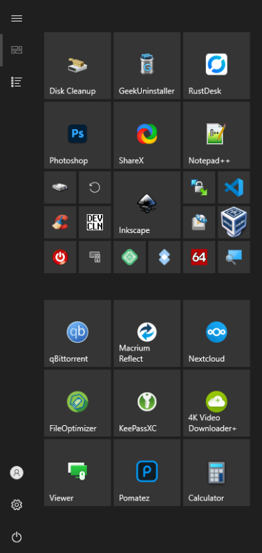This screenshot has height=553, width=262.
Task: Open the Pomatez timer tile
Action: coord(147,473)
